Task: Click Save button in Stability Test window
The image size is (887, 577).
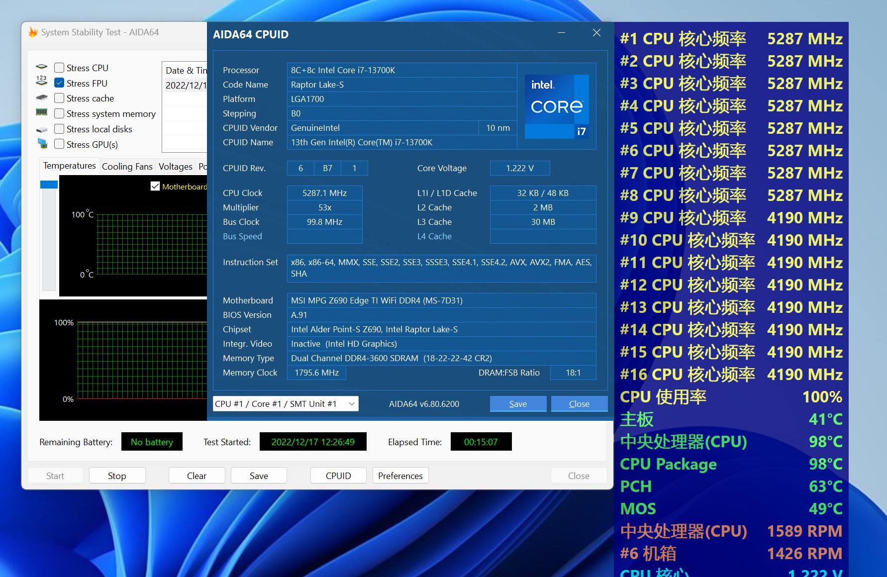Action: [x=259, y=476]
